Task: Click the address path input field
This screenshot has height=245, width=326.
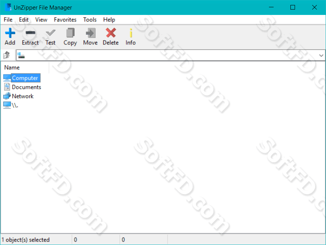Action: [x=171, y=56]
